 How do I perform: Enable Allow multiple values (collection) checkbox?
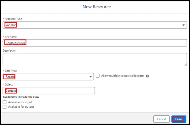click(x=98, y=76)
